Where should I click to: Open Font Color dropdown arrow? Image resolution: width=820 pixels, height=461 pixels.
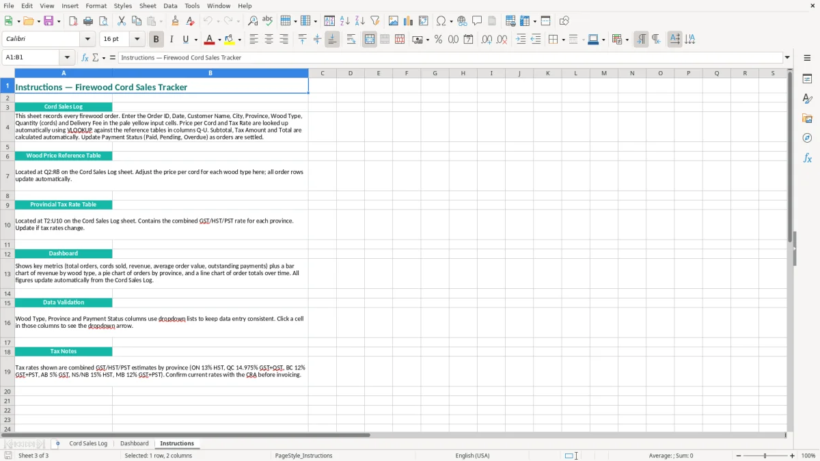[x=219, y=40]
